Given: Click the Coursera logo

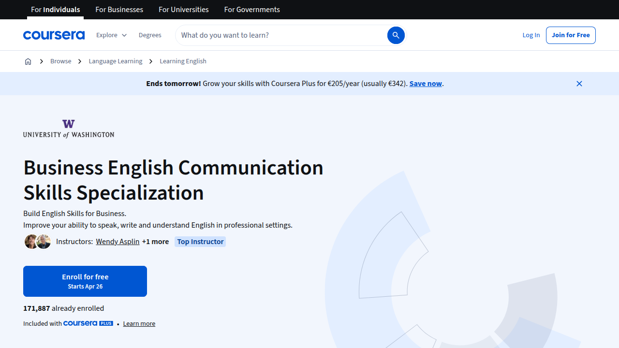Looking at the screenshot, I should [54, 35].
